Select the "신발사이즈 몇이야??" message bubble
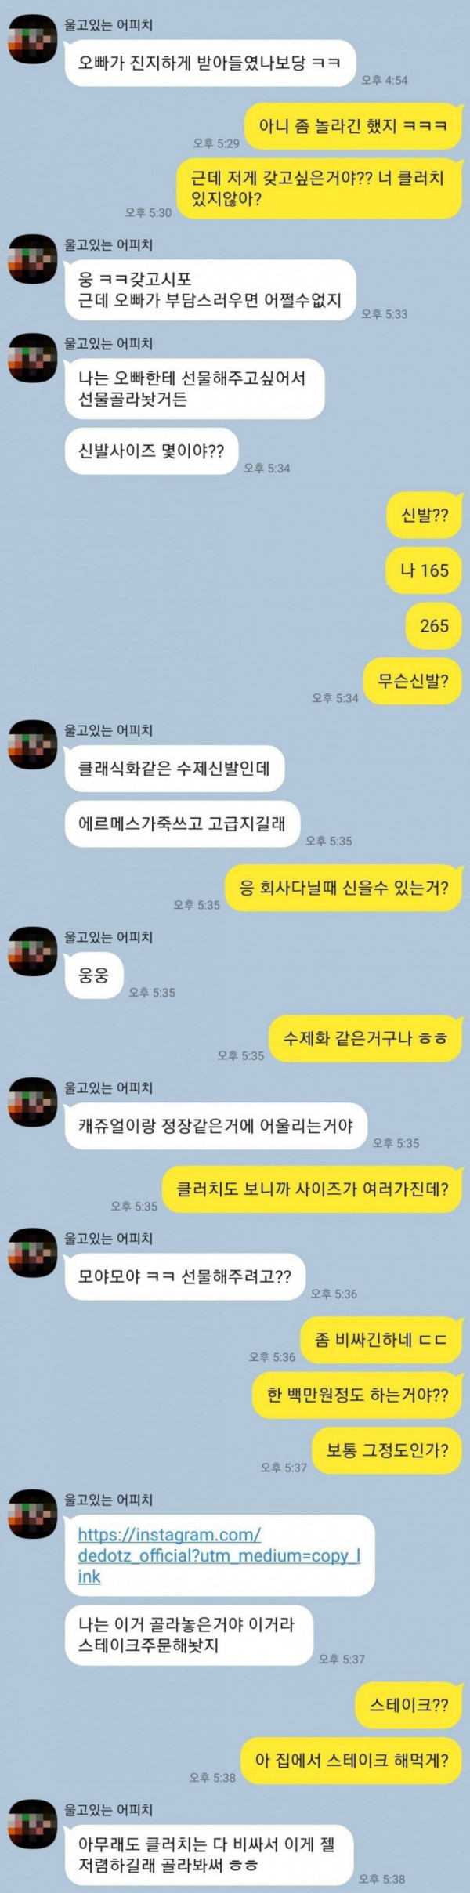470x1893 pixels. pos(151,451)
